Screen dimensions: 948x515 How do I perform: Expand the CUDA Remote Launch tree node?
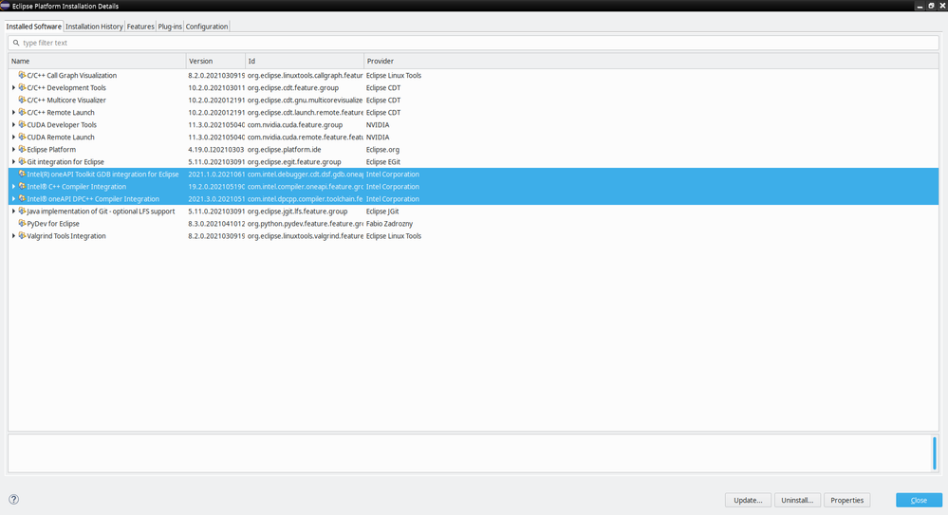pos(13,138)
